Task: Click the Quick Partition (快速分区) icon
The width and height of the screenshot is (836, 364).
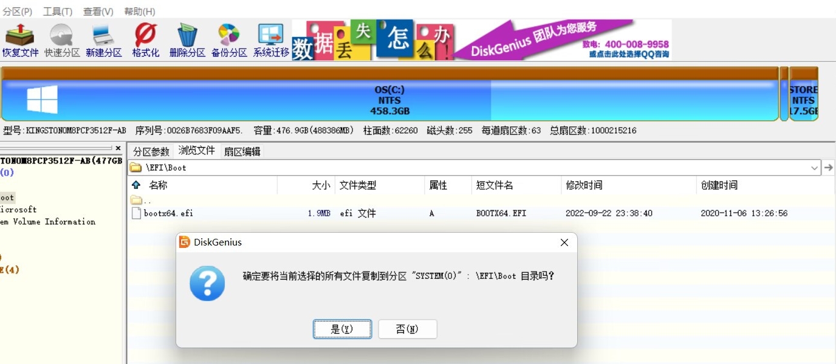Action: click(x=62, y=40)
